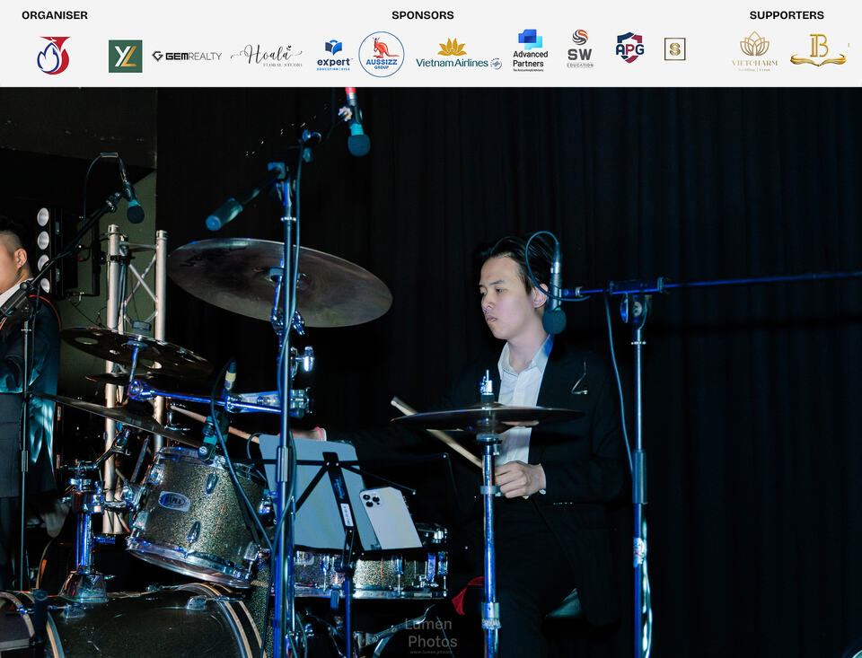Select the GEM Realty sponsor logo
This screenshot has width=862, height=658.
pos(187,56)
